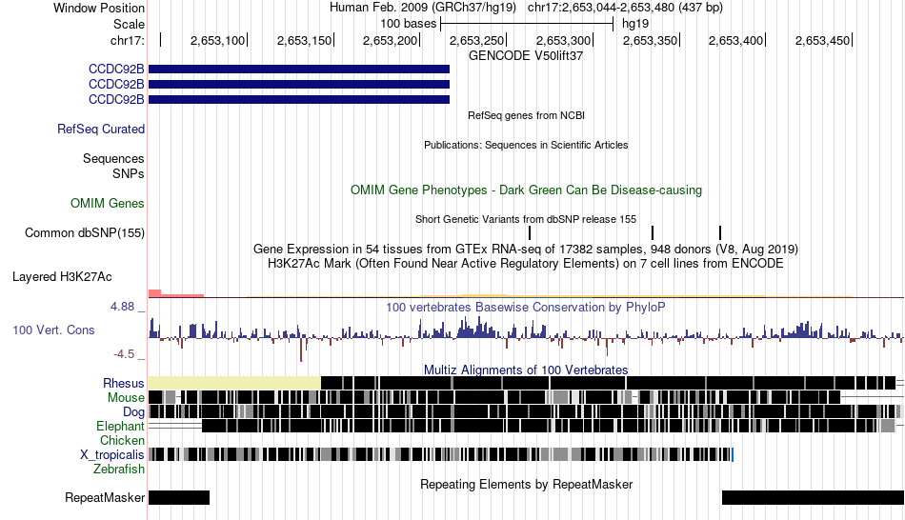Click the OMIM Gene Phenotypes title text

(527, 190)
